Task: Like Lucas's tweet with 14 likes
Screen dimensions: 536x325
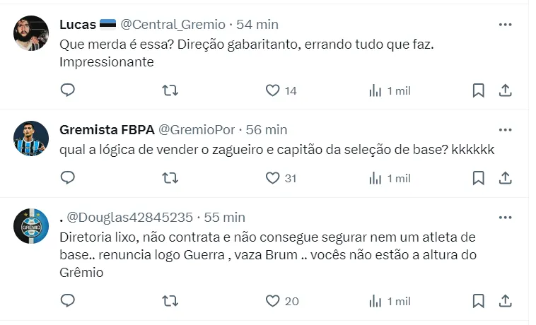Action: coord(273,90)
